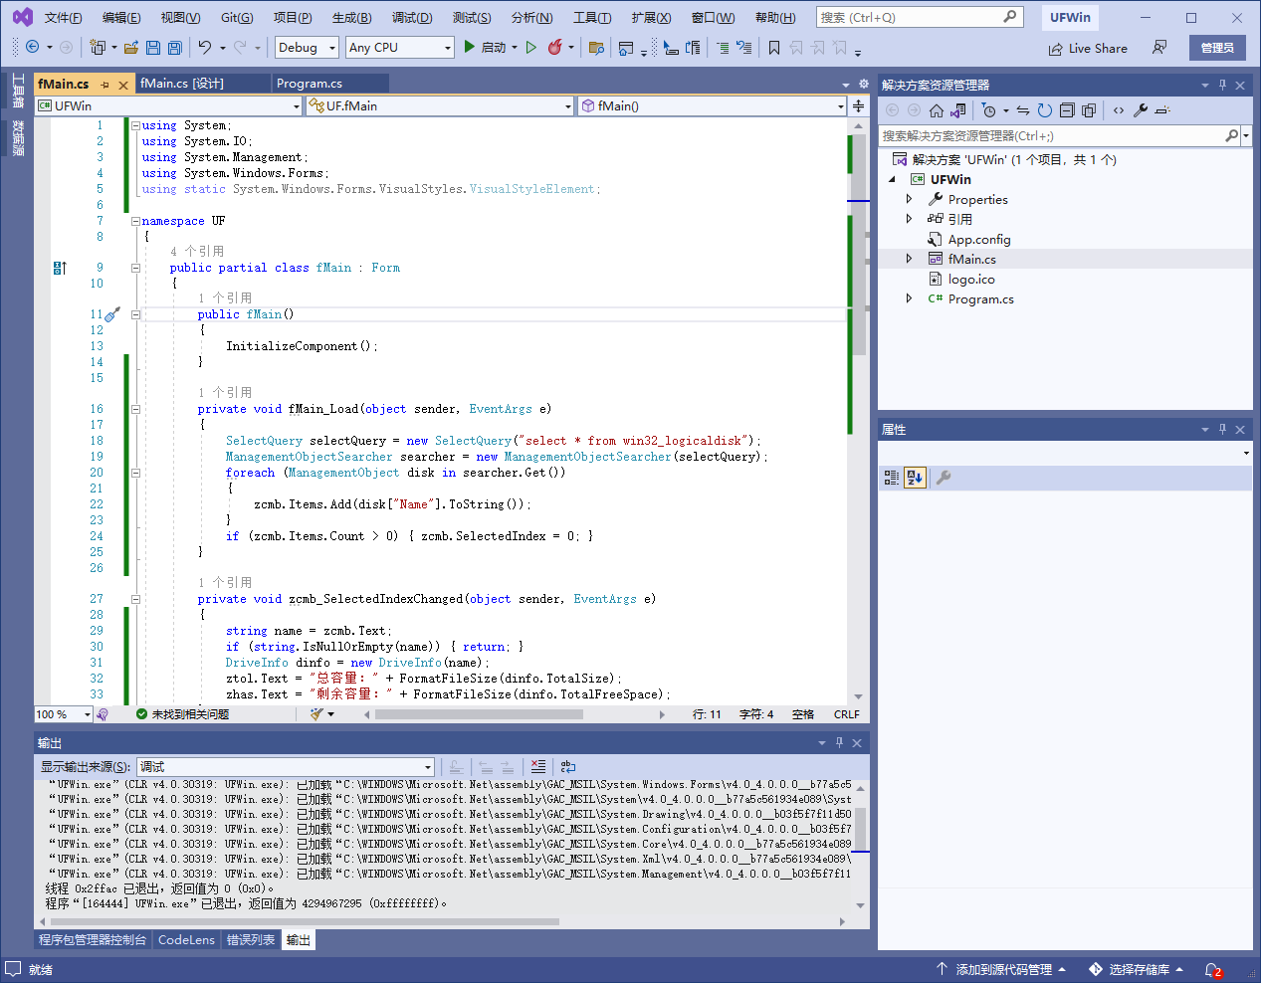Screen dimensions: 1261x983
Task: Switch to the 错误列表 tab
Action: [x=251, y=940]
